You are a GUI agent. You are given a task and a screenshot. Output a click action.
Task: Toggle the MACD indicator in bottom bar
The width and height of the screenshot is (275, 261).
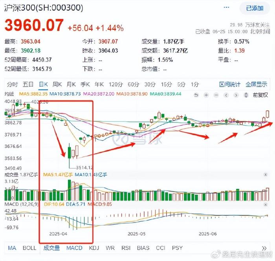pos(74,248)
